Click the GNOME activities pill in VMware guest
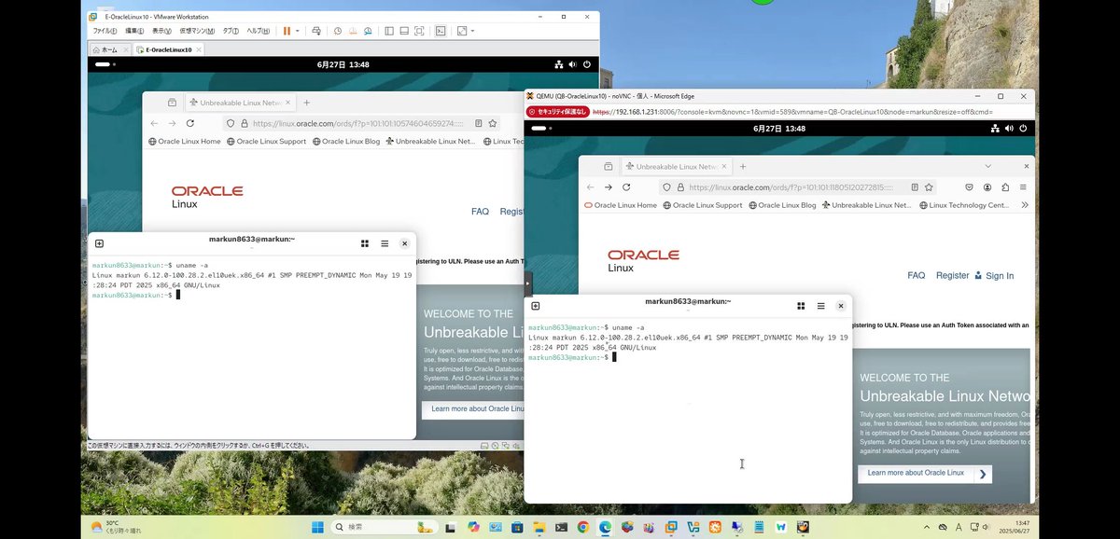1120x539 pixels. [x=103, y=65]
